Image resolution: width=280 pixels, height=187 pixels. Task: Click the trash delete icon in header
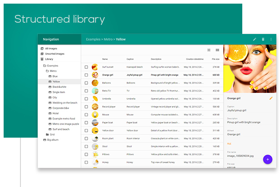tap(263, 39)
